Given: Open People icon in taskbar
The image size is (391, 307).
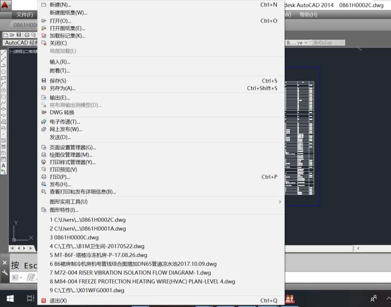Looking at the screenshot, I should coord(374,298).
